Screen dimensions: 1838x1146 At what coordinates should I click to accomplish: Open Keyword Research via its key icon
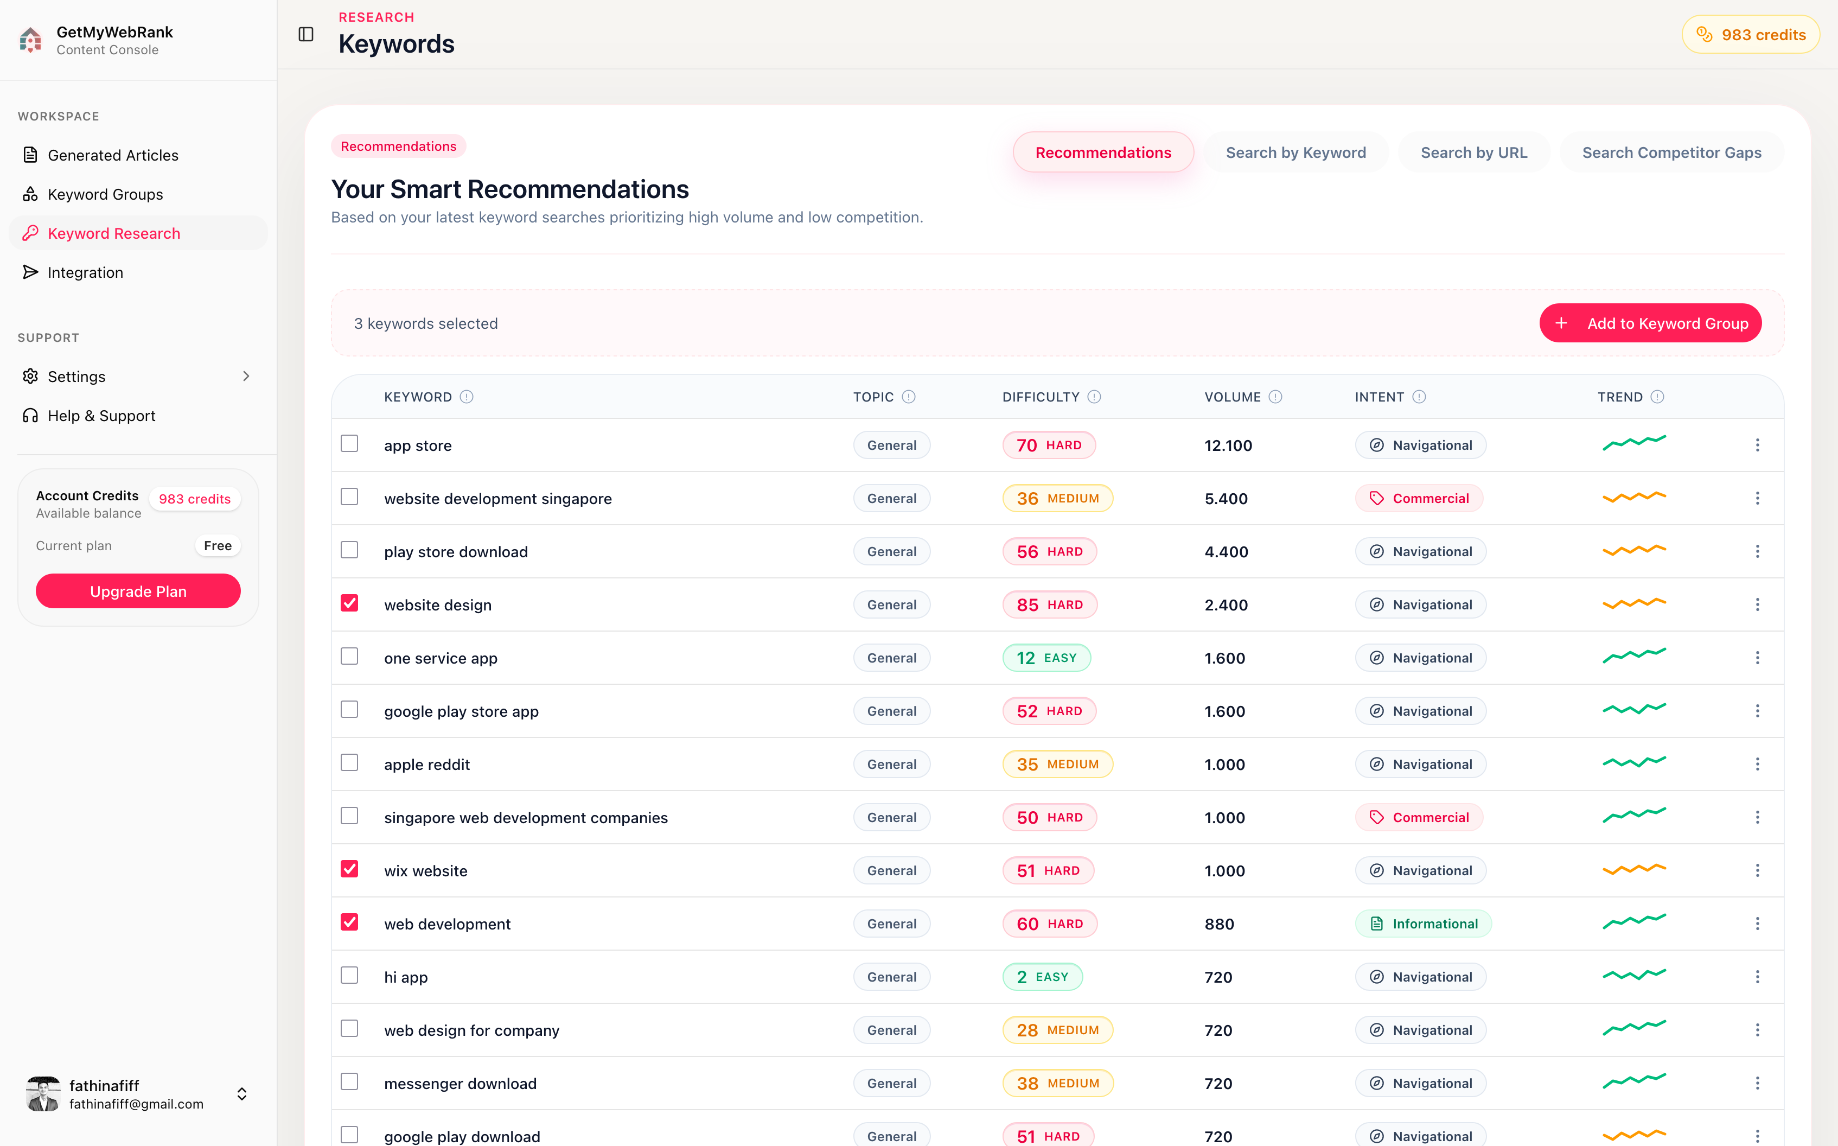pos(30,233)
